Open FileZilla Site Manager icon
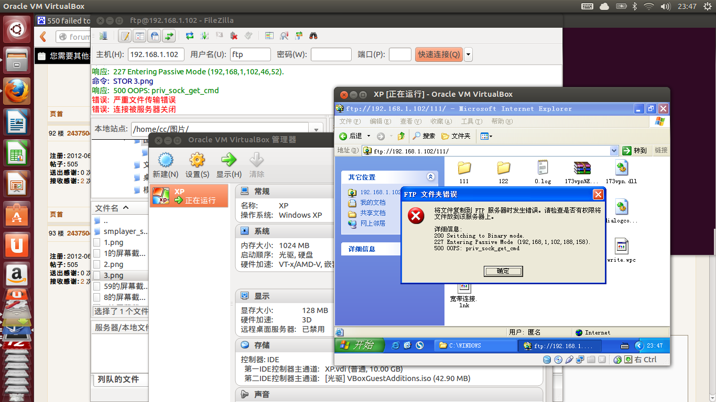The height and width of the screenshot is (402, 716). click(x=103, y=36)
